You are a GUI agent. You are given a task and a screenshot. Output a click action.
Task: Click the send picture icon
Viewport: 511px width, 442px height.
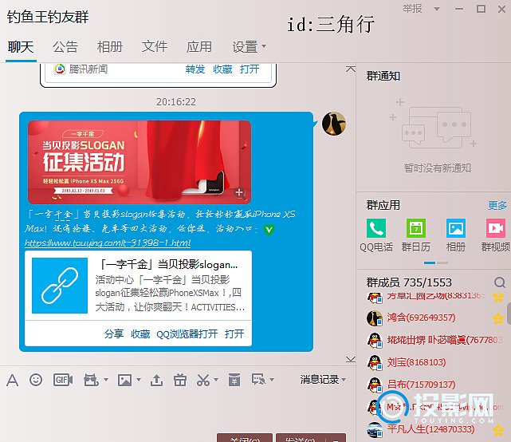point(125,380)
